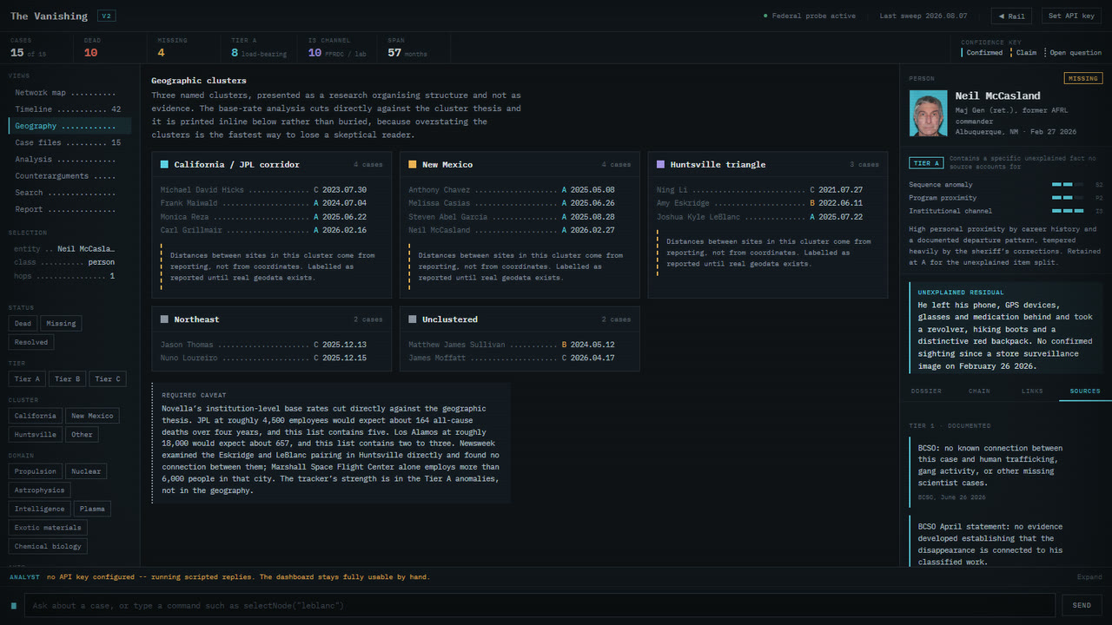Image resolution: width=1112 pixels, height=625 pixels.
Task: Enable the Tier B filter chip
Action: pos(68,379)
